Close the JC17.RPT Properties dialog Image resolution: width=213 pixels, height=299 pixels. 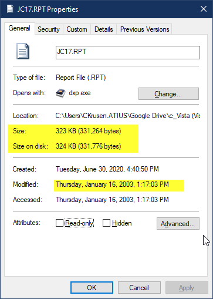click(204, 9)
